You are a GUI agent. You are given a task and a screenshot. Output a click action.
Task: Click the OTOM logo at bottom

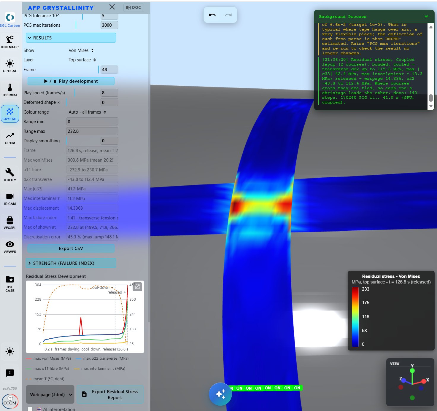tap(10, 402)
